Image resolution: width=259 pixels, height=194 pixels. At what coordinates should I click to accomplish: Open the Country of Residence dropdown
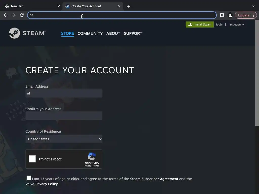click(x=64, y=139)
